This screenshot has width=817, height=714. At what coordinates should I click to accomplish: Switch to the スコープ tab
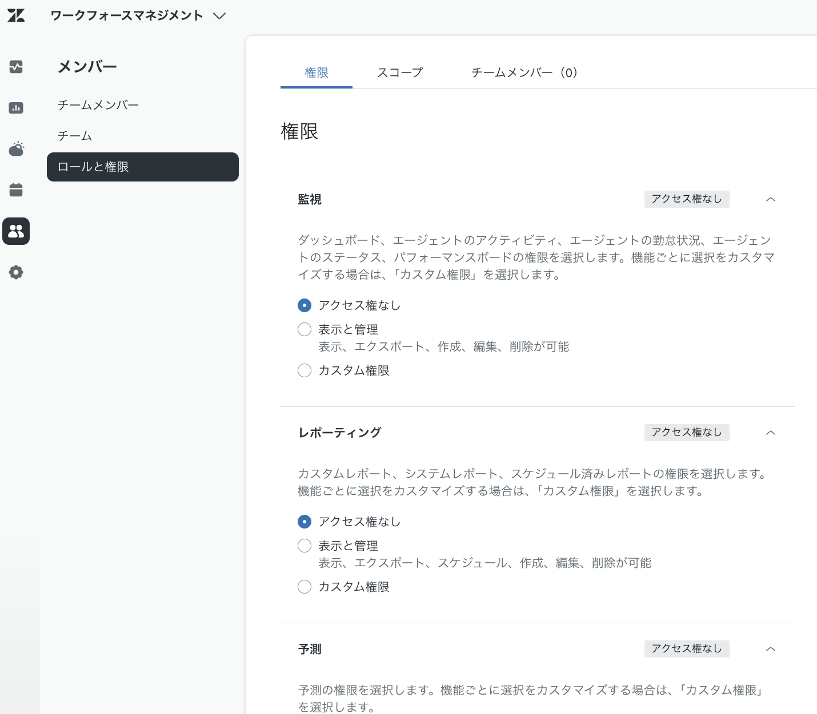coord(400,72)
